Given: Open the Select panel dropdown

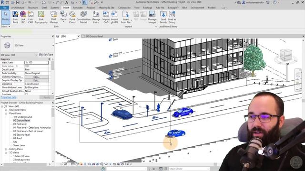Looking at the screenshot, I should (x=5, y=27).
